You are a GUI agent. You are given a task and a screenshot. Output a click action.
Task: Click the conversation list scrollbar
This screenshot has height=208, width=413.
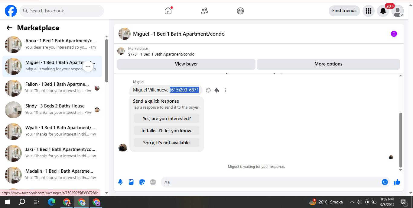click(x=106, y=61)
